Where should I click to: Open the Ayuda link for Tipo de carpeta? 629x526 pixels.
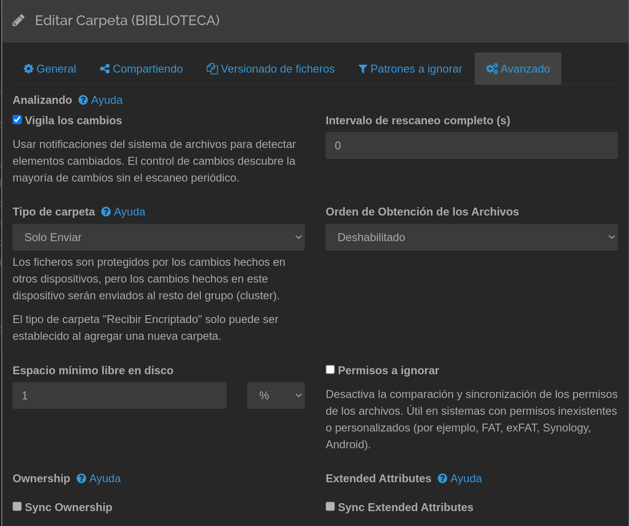click(x=129, y=212)
